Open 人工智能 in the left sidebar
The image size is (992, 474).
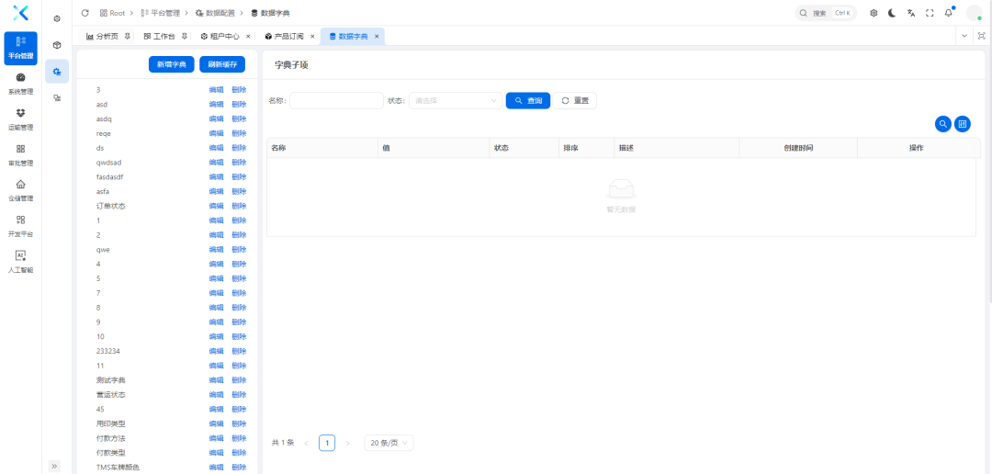pyautogui.click(x=20, y=261)
